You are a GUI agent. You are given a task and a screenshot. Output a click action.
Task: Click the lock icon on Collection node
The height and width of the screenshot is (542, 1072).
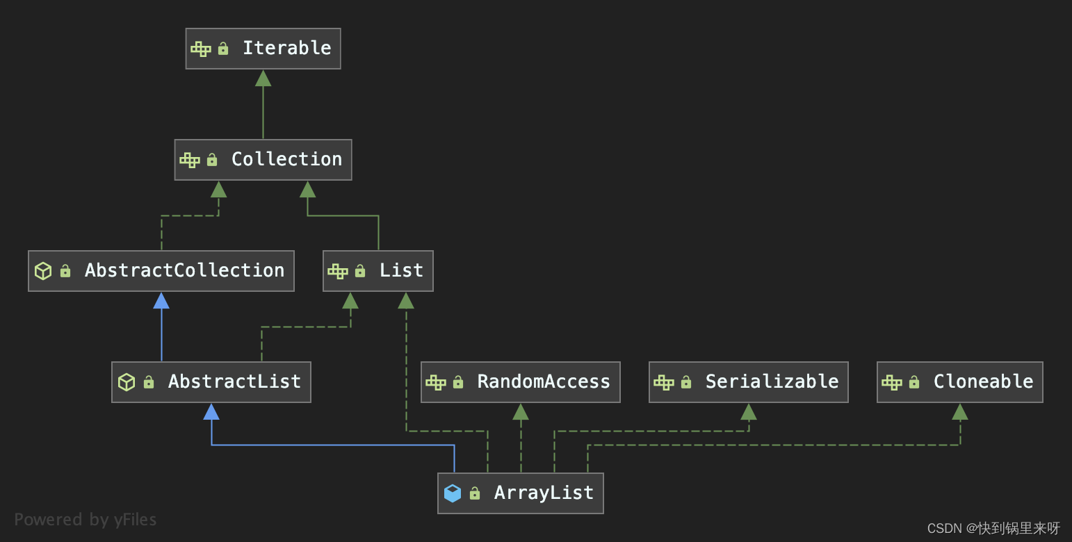coord(212,160)
